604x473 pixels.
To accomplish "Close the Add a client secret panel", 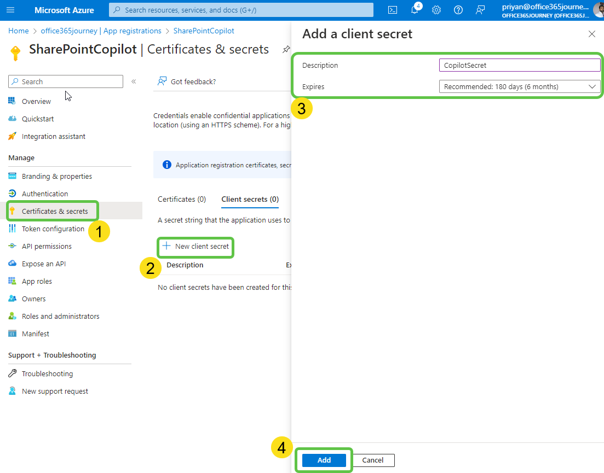I will [591, 34].
